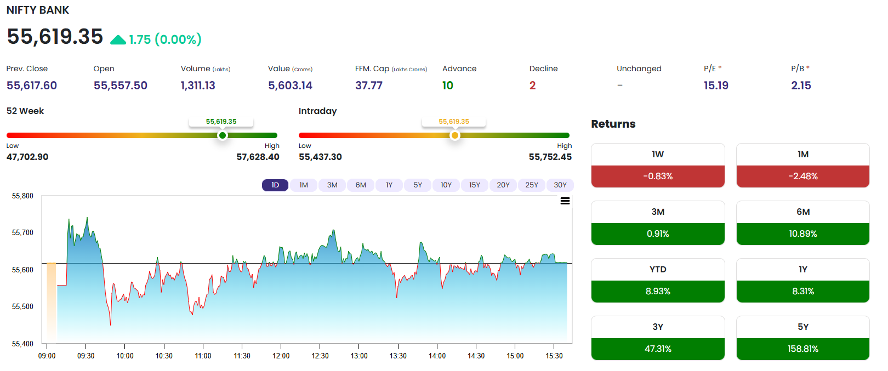Viewport: 888px width, 371px height.
Task: Select the 5Y chart range tab
Action: click(x=418, y=185)
